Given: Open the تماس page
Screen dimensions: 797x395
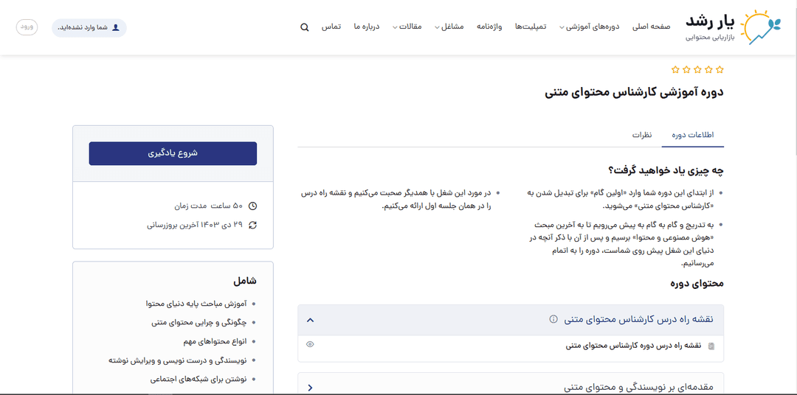Looking at the screenshot, I should click(331, 27).
